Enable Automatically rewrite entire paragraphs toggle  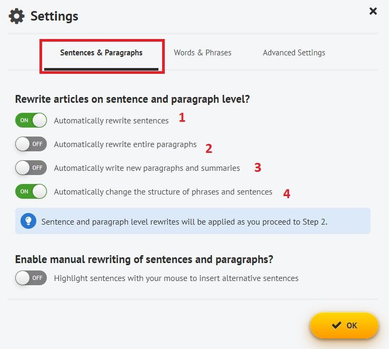coord(31,144)
